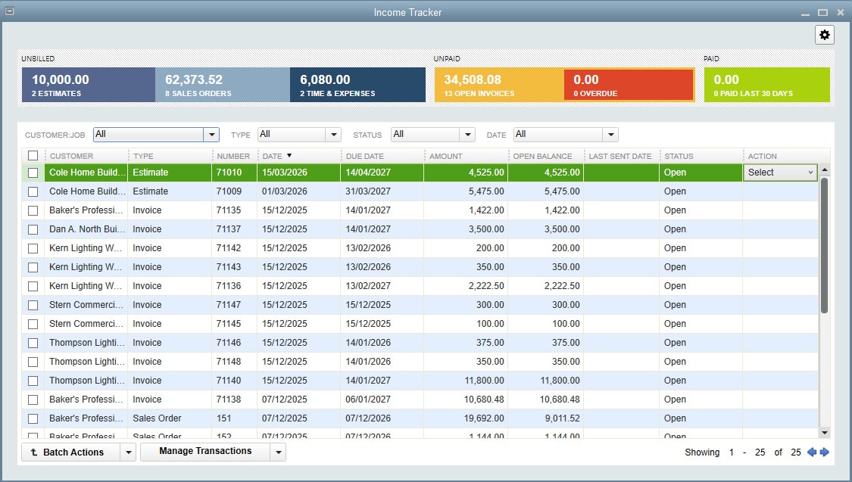
Task: Click the vertical scrollbar thumb of the table
Action: (824, 245)
